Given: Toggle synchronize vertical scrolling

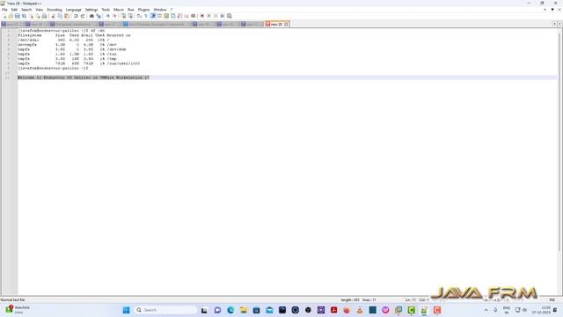Looking at the screenshot, I should click(x=123, y=16).
